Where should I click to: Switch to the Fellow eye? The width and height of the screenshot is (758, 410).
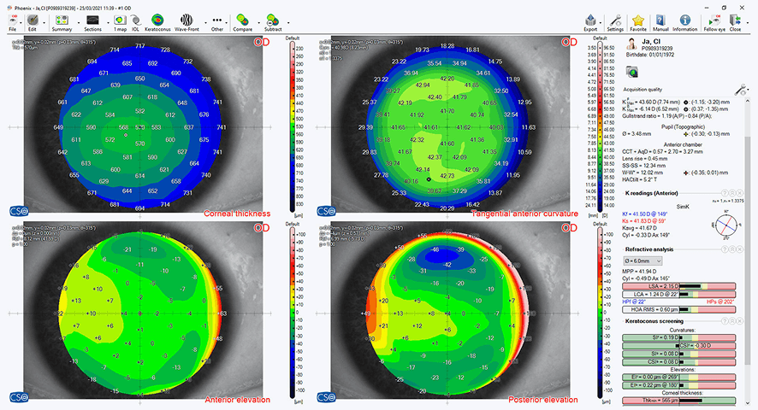click(x=714, y=21)
